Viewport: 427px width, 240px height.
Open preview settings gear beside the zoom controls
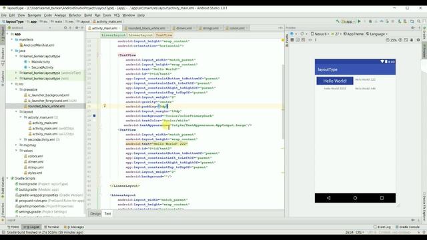pos(418,40)
